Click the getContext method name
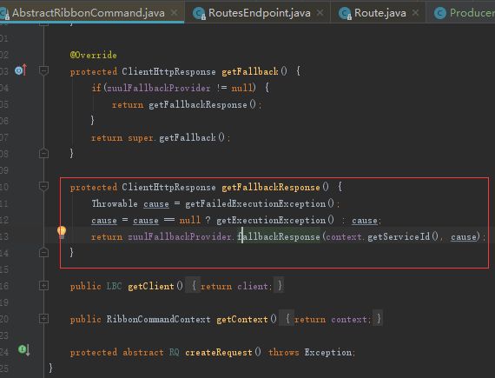Viewport: 495px width, 378px height. (241, 319)
